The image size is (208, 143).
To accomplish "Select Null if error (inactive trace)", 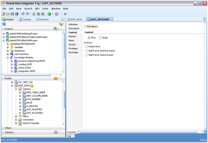I will [x=87, y=51].
